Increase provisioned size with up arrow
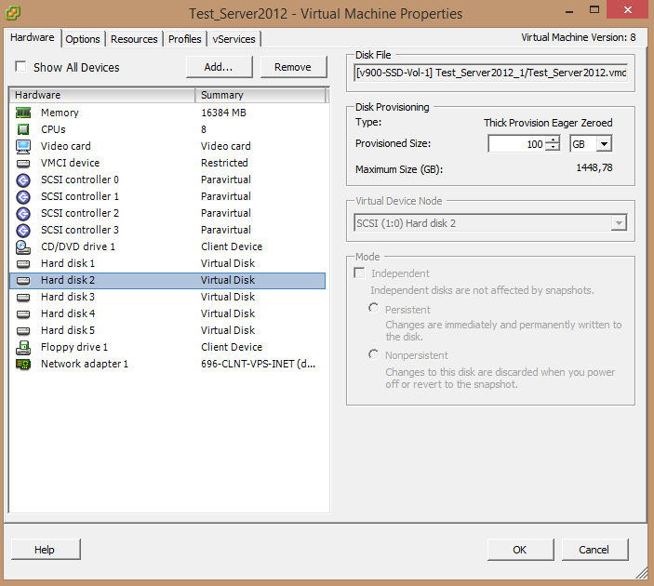Screen dimensions: 654x586 553,140
